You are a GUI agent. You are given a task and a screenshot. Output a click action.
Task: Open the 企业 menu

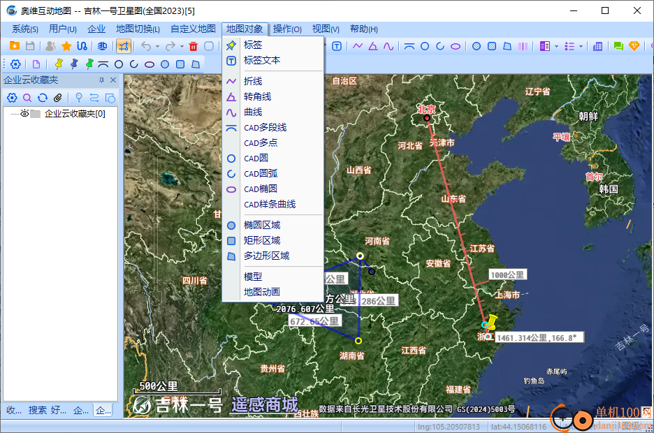click(96, 29)
